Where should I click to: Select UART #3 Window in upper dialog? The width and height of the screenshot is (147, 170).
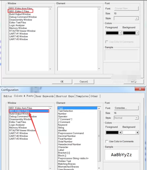click(18, 39)
